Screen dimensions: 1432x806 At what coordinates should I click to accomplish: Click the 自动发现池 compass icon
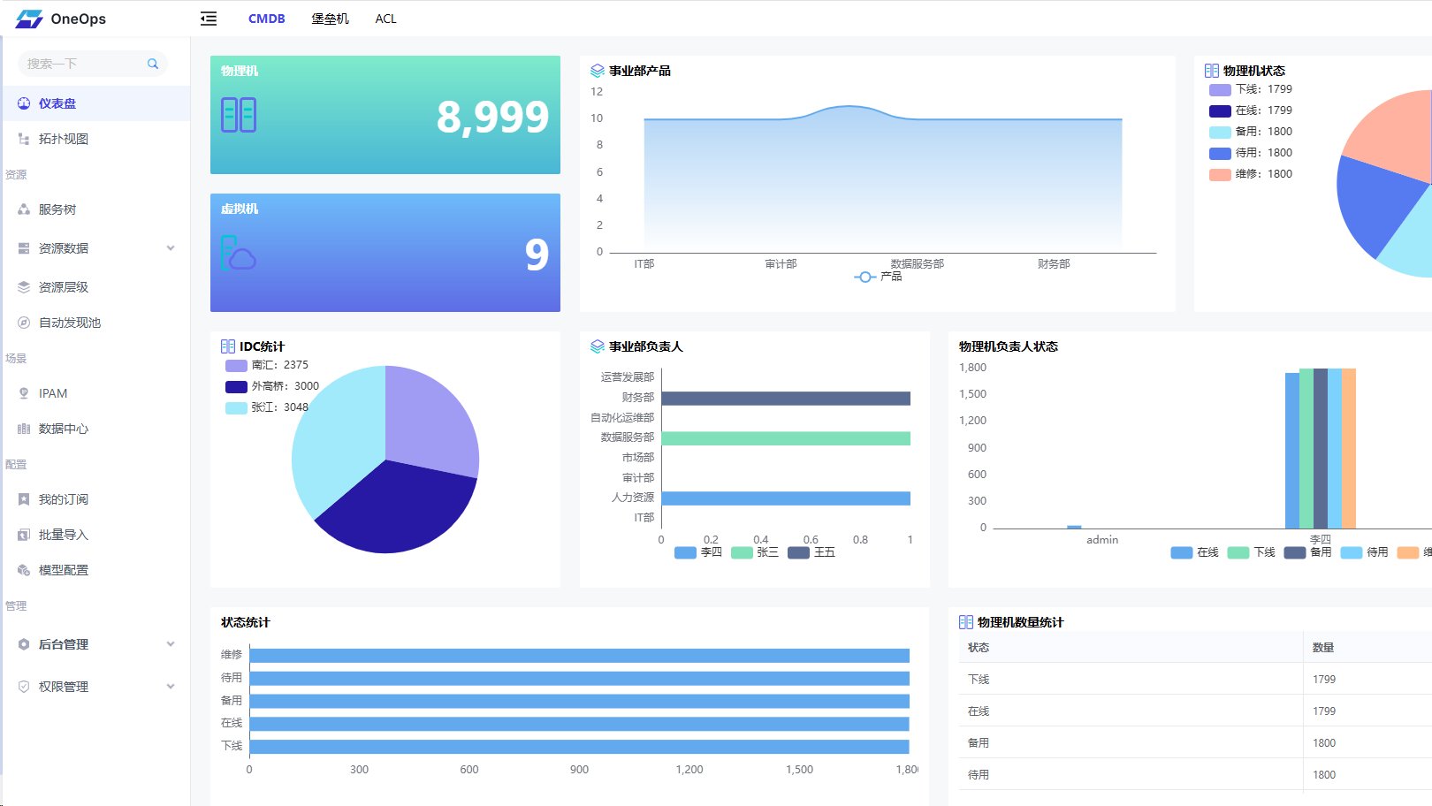pyautogui.click(x=24, y=323)
